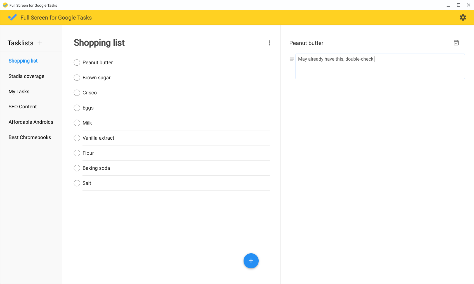Edit the Peanut butter title in details

pyautogui.click(x=306, y=43)
